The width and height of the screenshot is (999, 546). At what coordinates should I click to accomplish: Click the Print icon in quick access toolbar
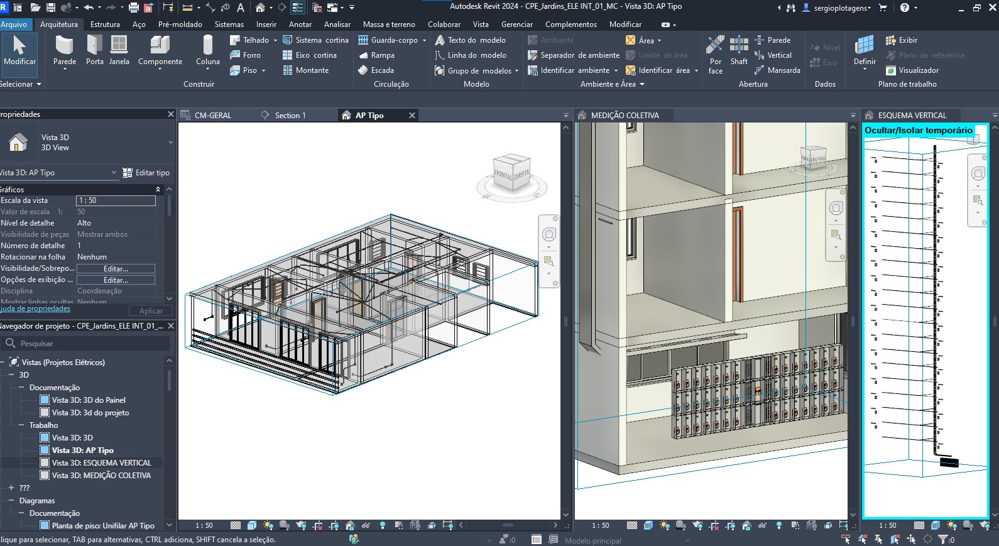pos(133,8)
